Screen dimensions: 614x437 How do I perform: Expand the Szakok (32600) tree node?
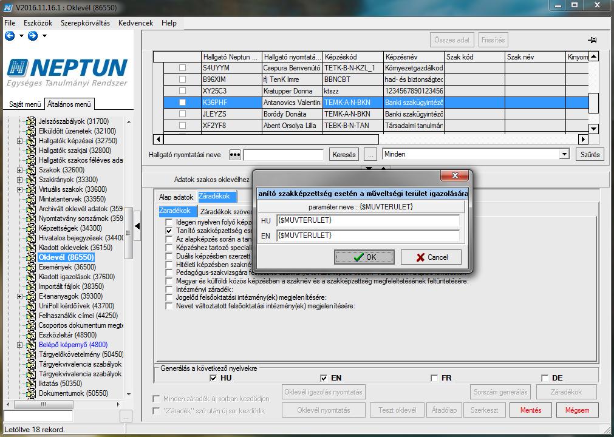pos(19,170)
